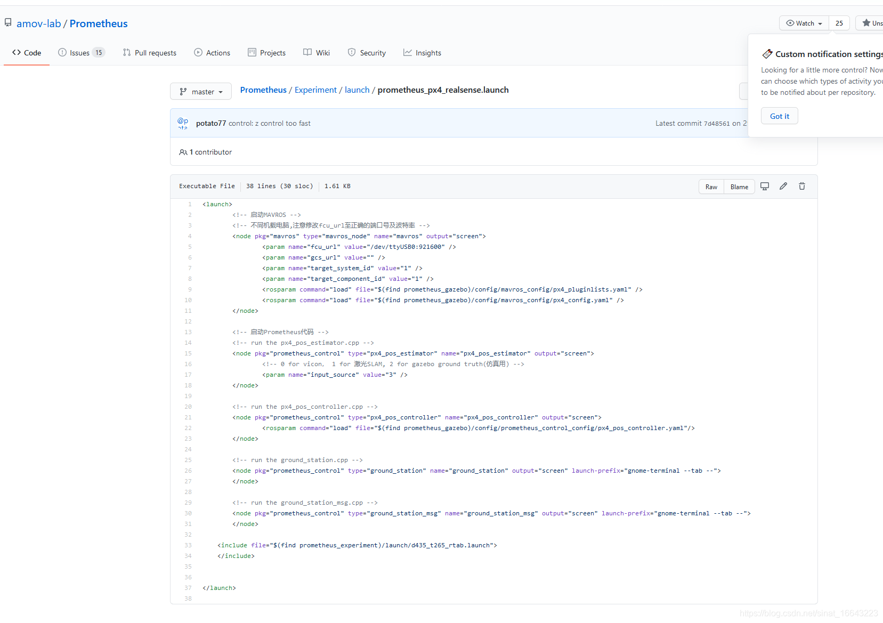Go to Prometheus in the breadcrumb path
Image resolution: width=883 pixels, height=623 pixels.
pos(263,90)
